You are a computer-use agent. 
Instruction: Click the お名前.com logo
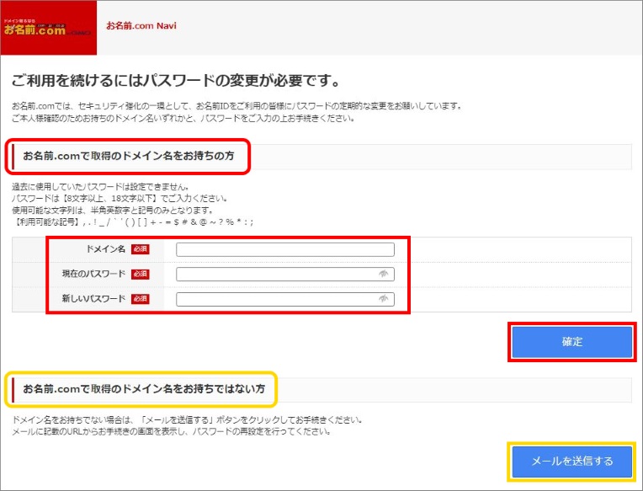pyautogui.click(x=48, y=28)
